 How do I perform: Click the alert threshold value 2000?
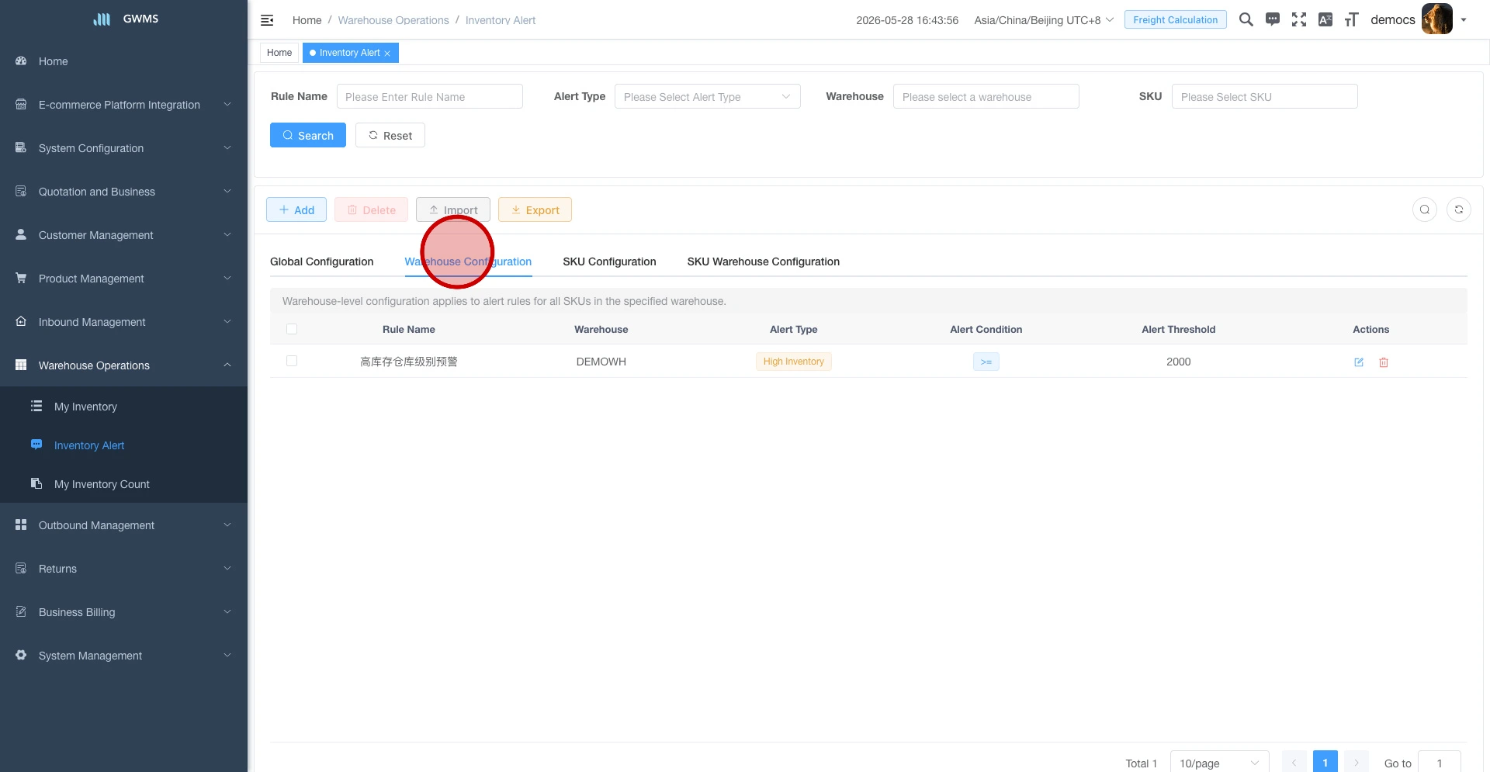pyautogui.click(x=1178, y=362)
